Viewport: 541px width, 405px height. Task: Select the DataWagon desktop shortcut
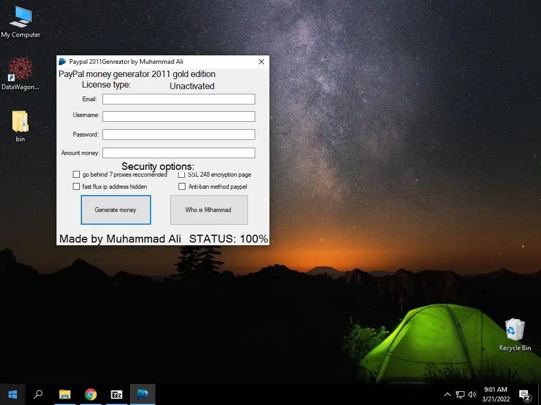tap(21, 73)
